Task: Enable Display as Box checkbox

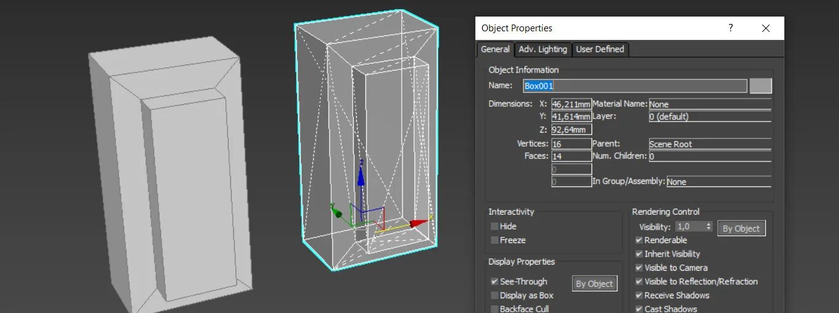Action: (494, 295)
